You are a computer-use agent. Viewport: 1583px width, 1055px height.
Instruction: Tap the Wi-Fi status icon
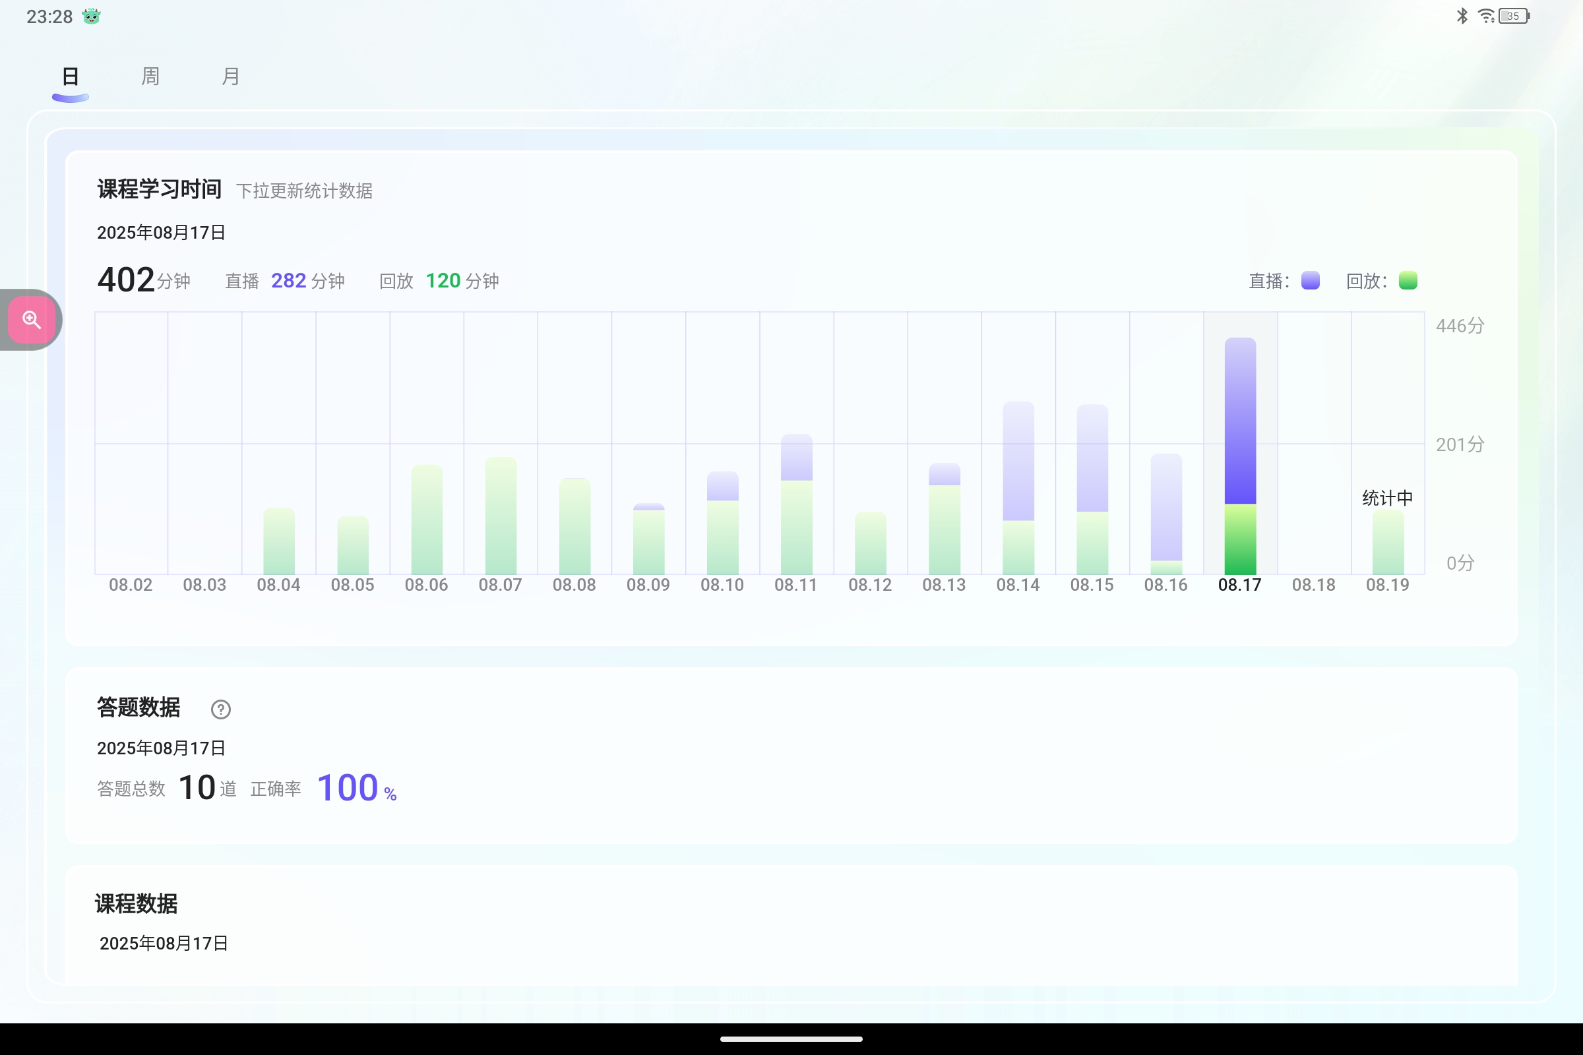coord(1486,15)
